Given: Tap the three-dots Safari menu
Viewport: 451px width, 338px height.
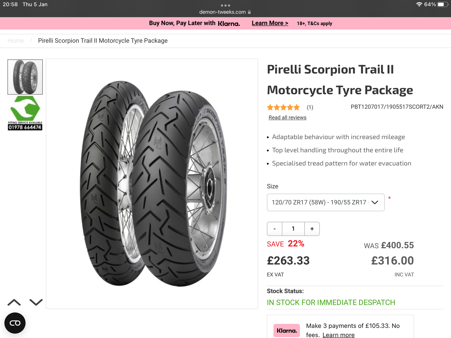Looking at the screenshot, I should (225, 5).
